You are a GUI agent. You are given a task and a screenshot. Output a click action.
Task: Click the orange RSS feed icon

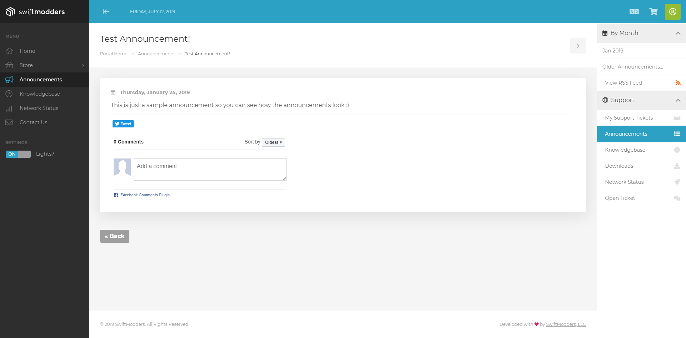(x=678, y=83)
